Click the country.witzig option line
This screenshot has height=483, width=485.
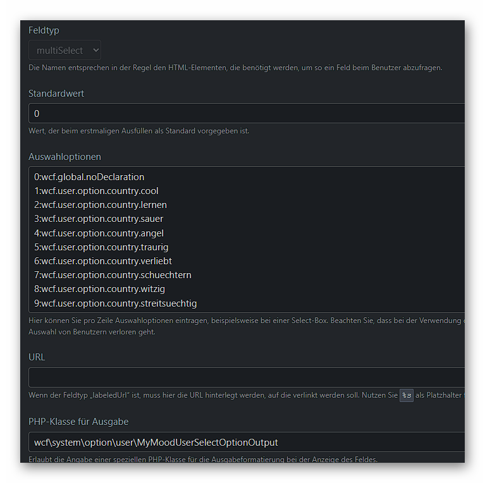100,289
